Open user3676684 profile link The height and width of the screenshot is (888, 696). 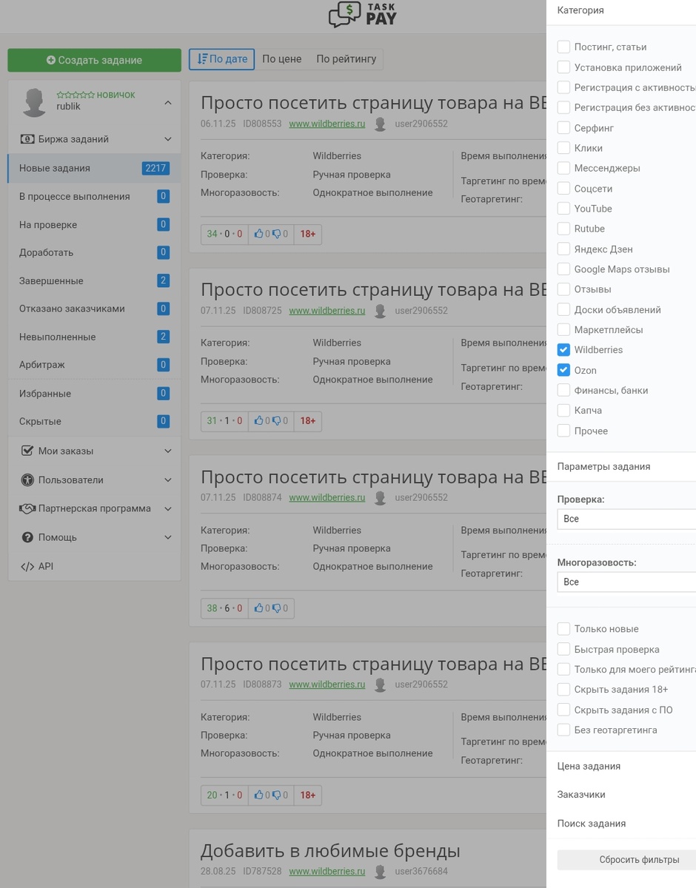(421, 872)
